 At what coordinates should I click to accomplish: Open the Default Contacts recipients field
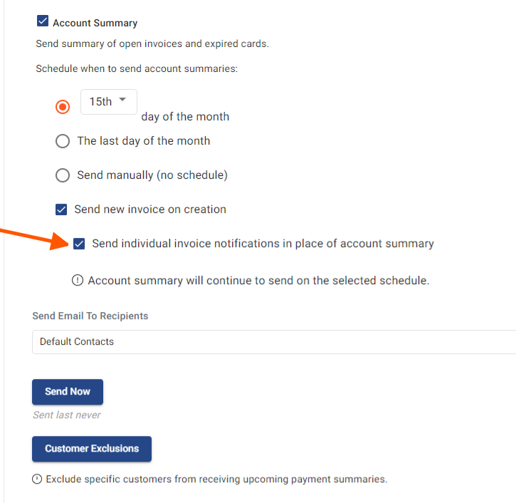(x=274, y=342)
